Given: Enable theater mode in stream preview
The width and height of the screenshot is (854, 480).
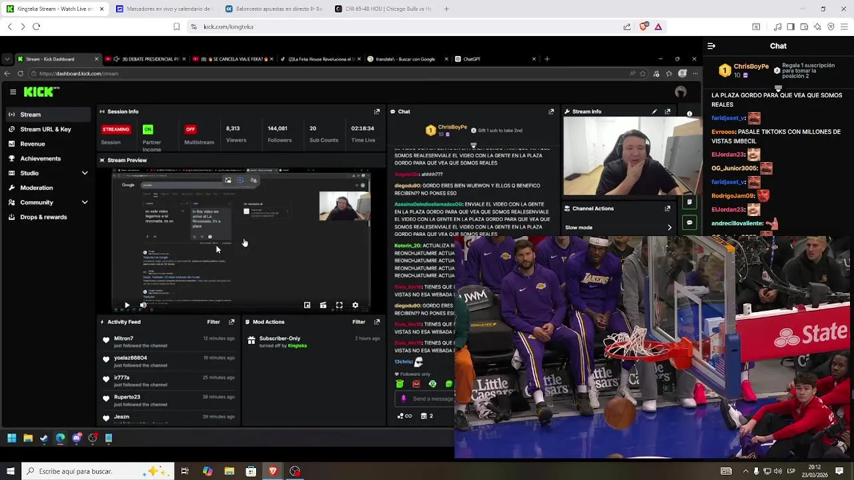Looking at the screenshot, I should [x=323, y=305].
